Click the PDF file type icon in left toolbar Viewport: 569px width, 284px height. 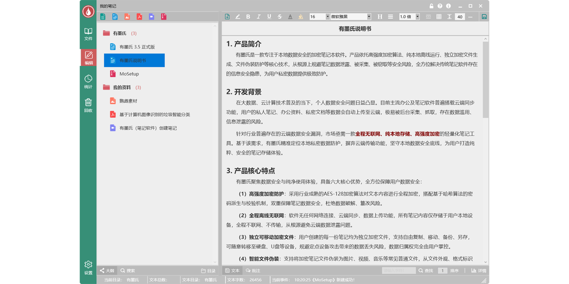pyautogui.click(x=139, y=17)
